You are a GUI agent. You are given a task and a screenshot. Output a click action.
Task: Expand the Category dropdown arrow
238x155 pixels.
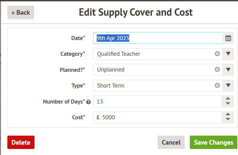pos(228,54)
